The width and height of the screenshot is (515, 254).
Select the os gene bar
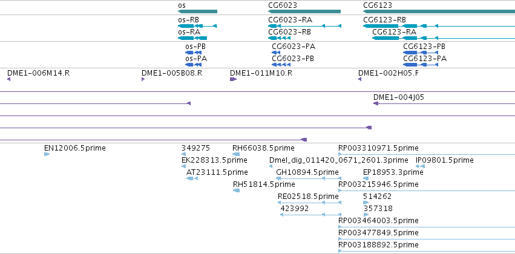coord(197,11)
